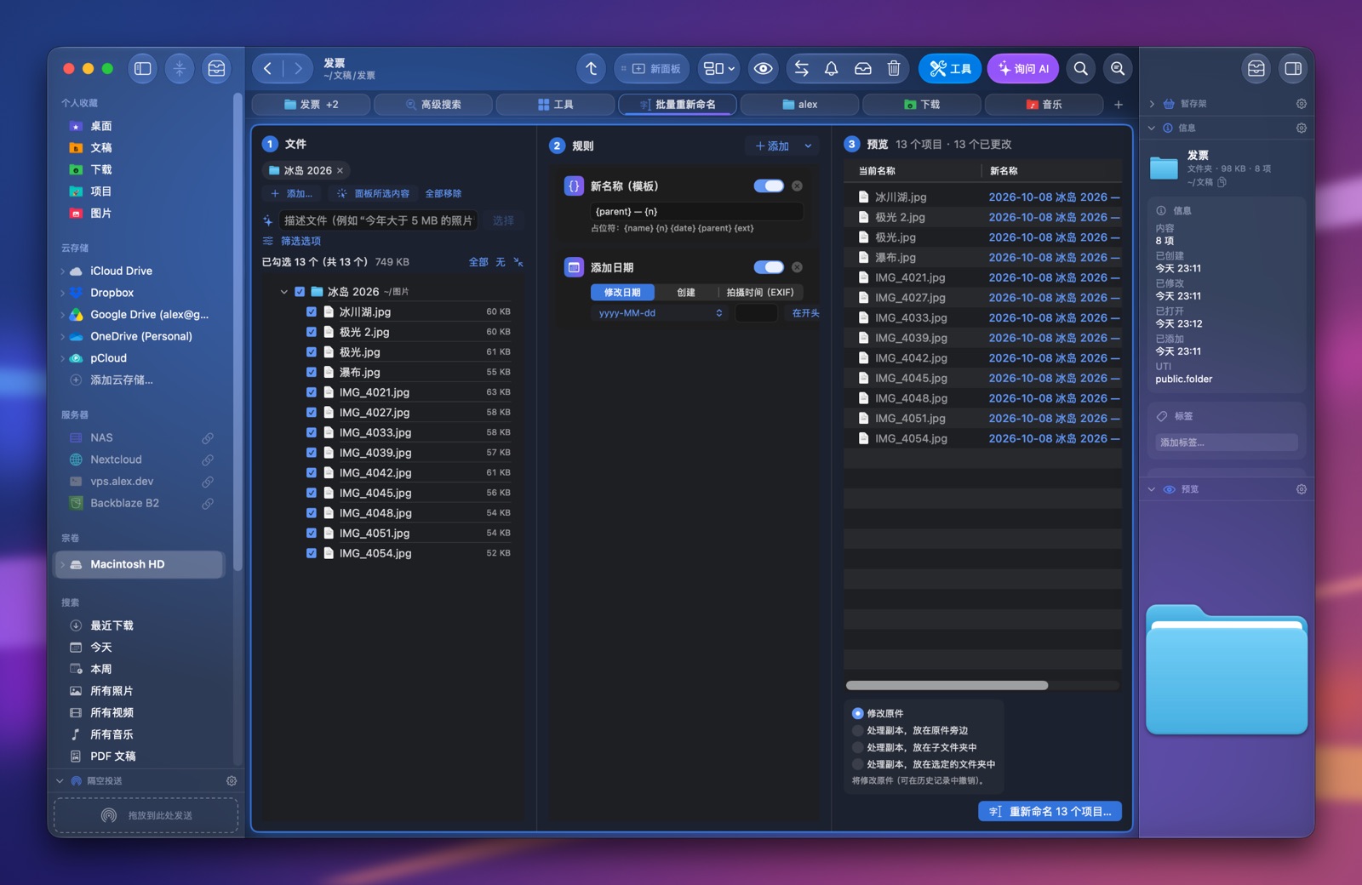Uncheck the 冰川湖.jpg checkbox
The height and width of the screenshot is (885, 1362).
point(312,312)
